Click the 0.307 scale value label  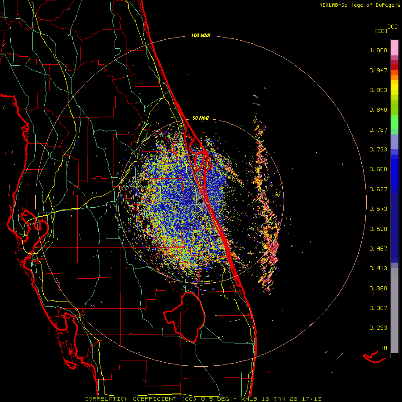(378, 308)
